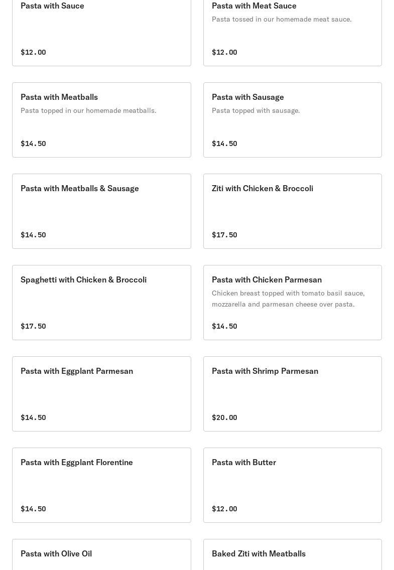Screen dimensions: 394x570
Task: Click "Pasta topped with sausage" description
Action: tap(255, 110)
